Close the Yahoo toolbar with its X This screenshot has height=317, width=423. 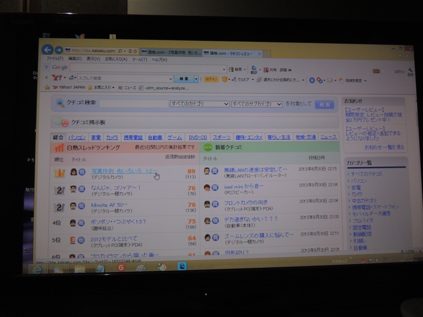tap(46, 78)
